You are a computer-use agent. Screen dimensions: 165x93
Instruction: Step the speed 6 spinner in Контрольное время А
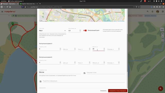[x=60, y=49]
